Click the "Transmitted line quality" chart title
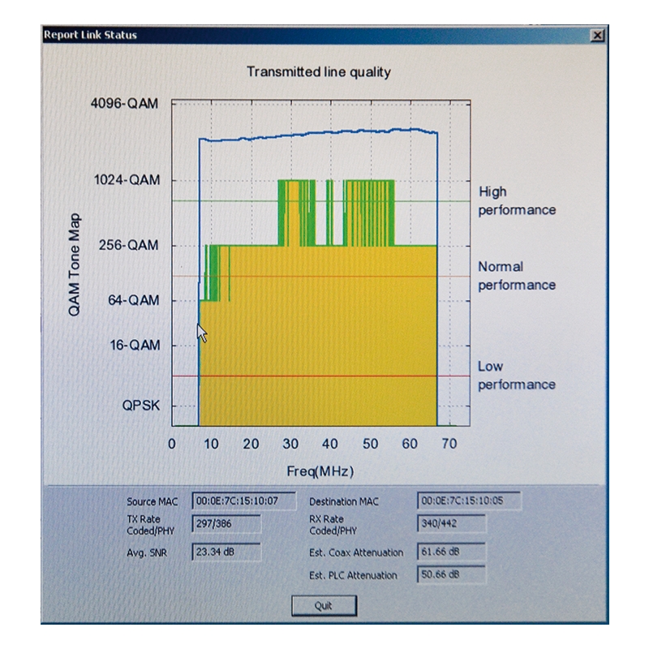The height and width of the screenshot is (649, 649). click(319, 72)
